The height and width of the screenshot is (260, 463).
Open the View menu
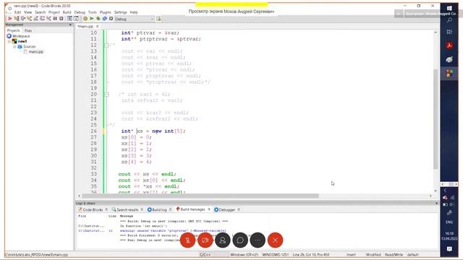pyautogui.click(x=27, y=12)
